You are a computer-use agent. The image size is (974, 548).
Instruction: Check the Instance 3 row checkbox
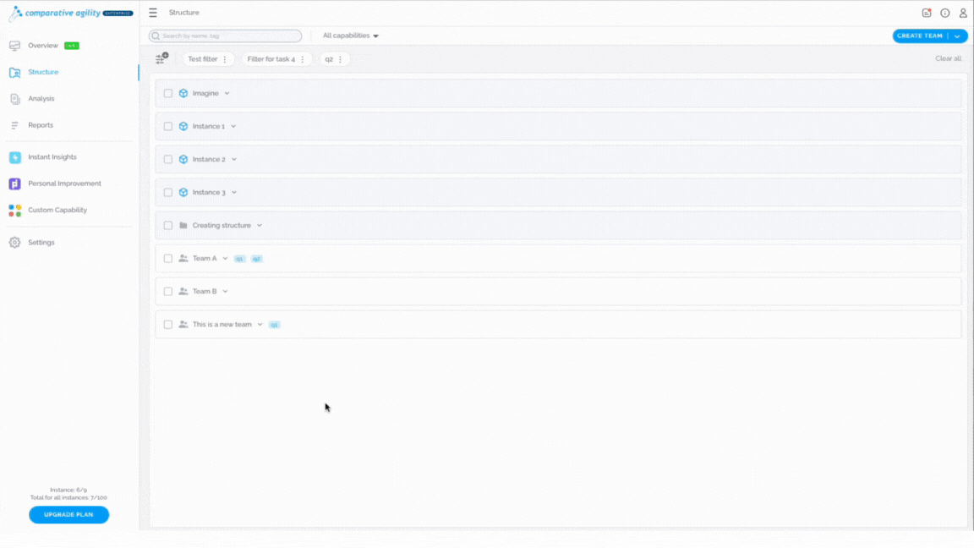167,192
